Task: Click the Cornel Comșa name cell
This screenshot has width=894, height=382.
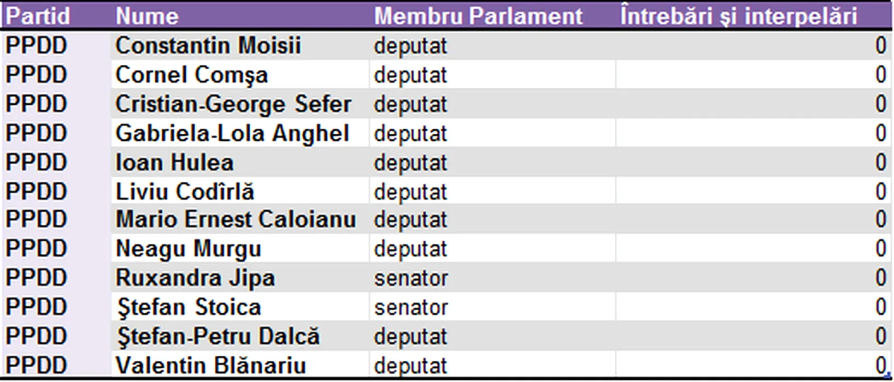Action: [192, 75]
